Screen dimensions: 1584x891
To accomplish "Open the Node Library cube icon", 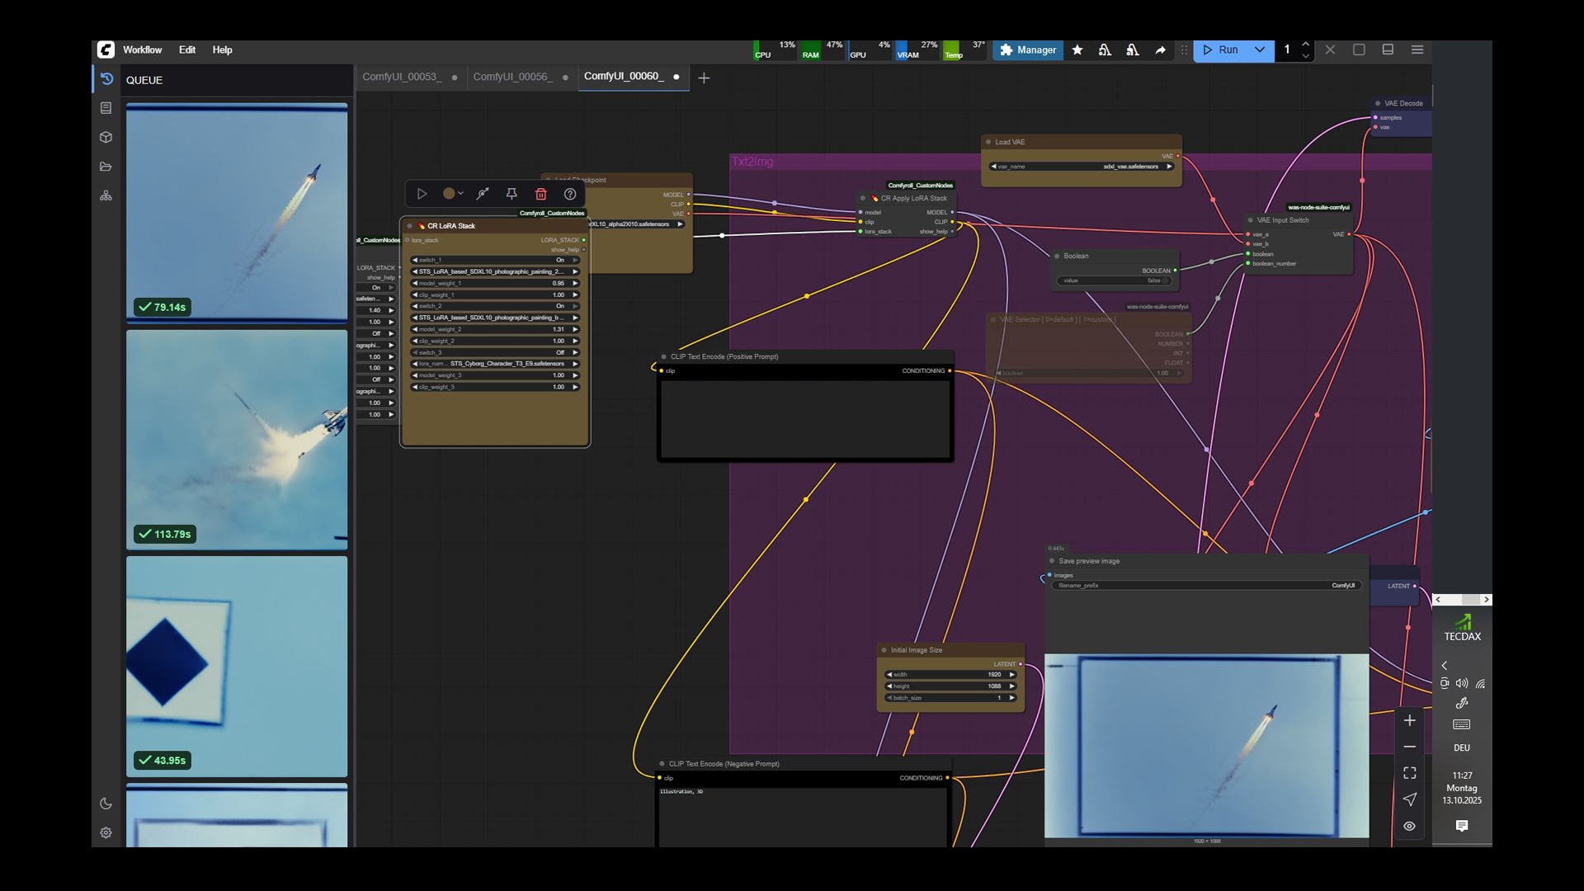I will [x=106, y=137].
